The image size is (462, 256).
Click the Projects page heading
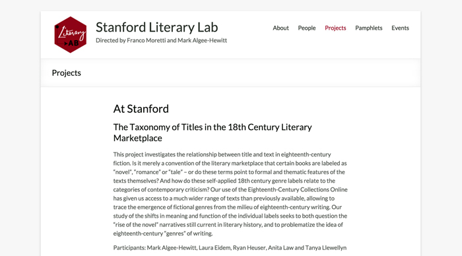pos(66,73)
